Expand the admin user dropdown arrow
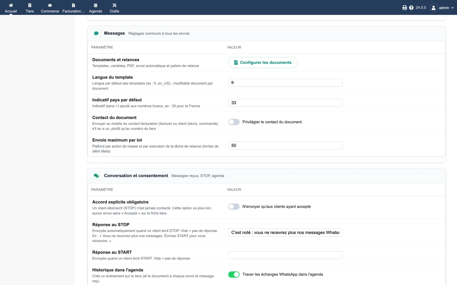Viewport: 457px width, 285px height. [x=452, y=8]
